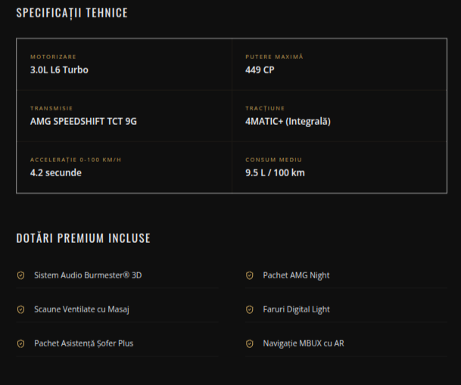Click the 4MATIC+ (Integrală) tracțiune value
This screenshot has height=385, width=461.
point(288,121)
